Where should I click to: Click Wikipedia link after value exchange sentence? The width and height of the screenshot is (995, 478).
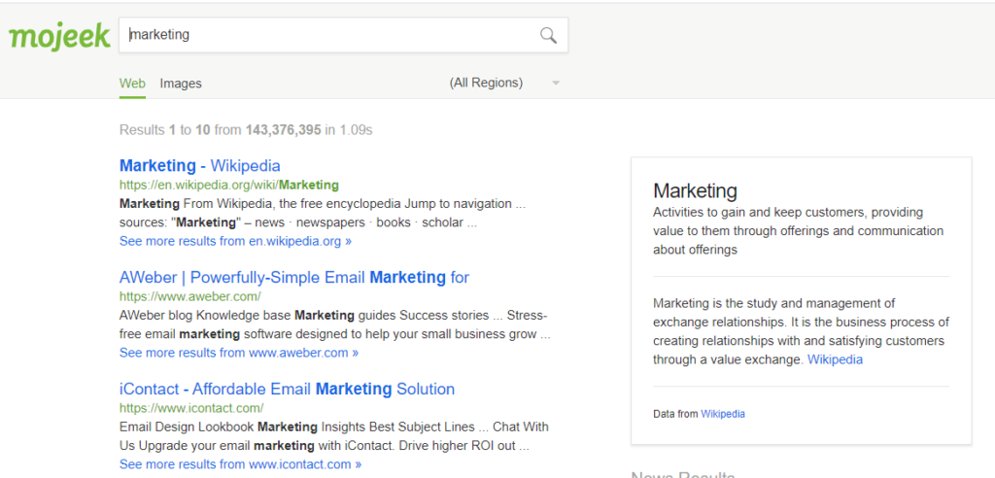pos(835,359)
